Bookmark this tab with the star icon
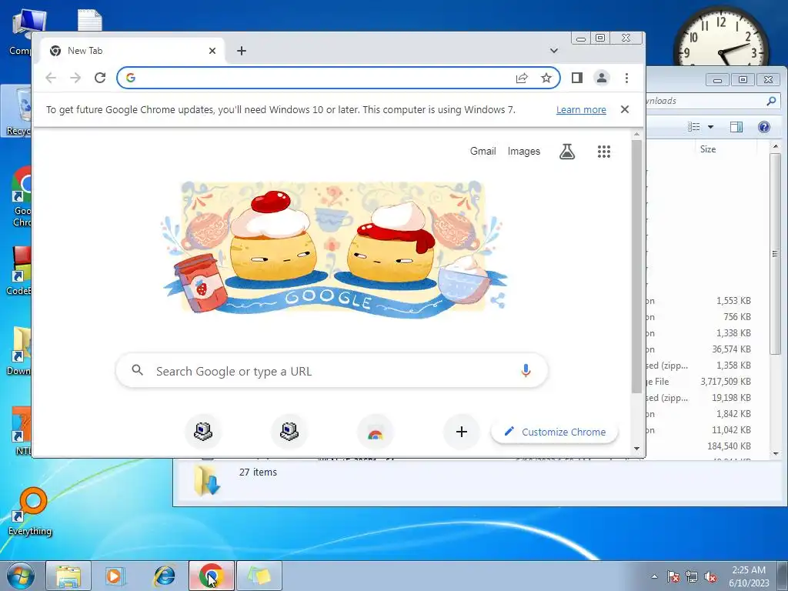788x591 pixels. (x=546, y=78)
